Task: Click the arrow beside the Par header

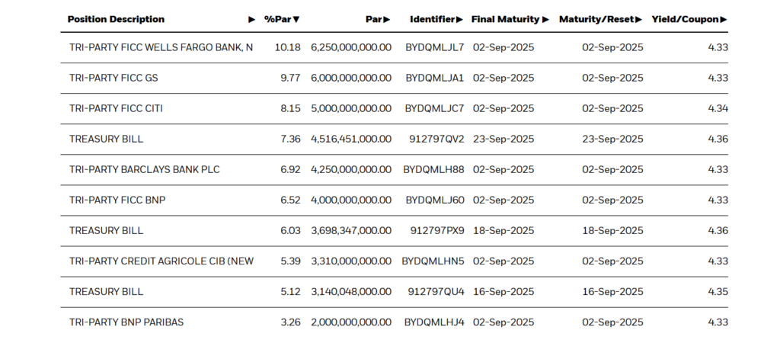Action: click(387, 19)
